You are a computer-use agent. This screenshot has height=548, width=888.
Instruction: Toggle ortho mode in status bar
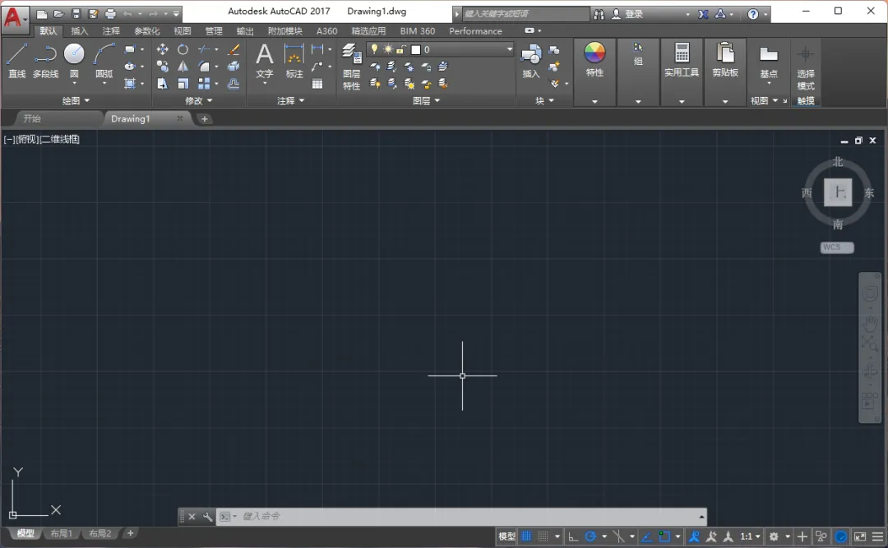coord(573,536)
